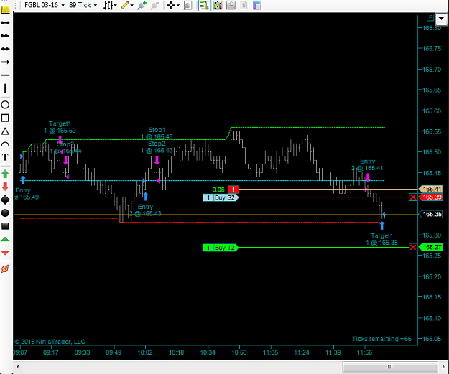Select the Horizontal Line tool
This screenshot has width=449, height=374.
[x=5, y=75]
